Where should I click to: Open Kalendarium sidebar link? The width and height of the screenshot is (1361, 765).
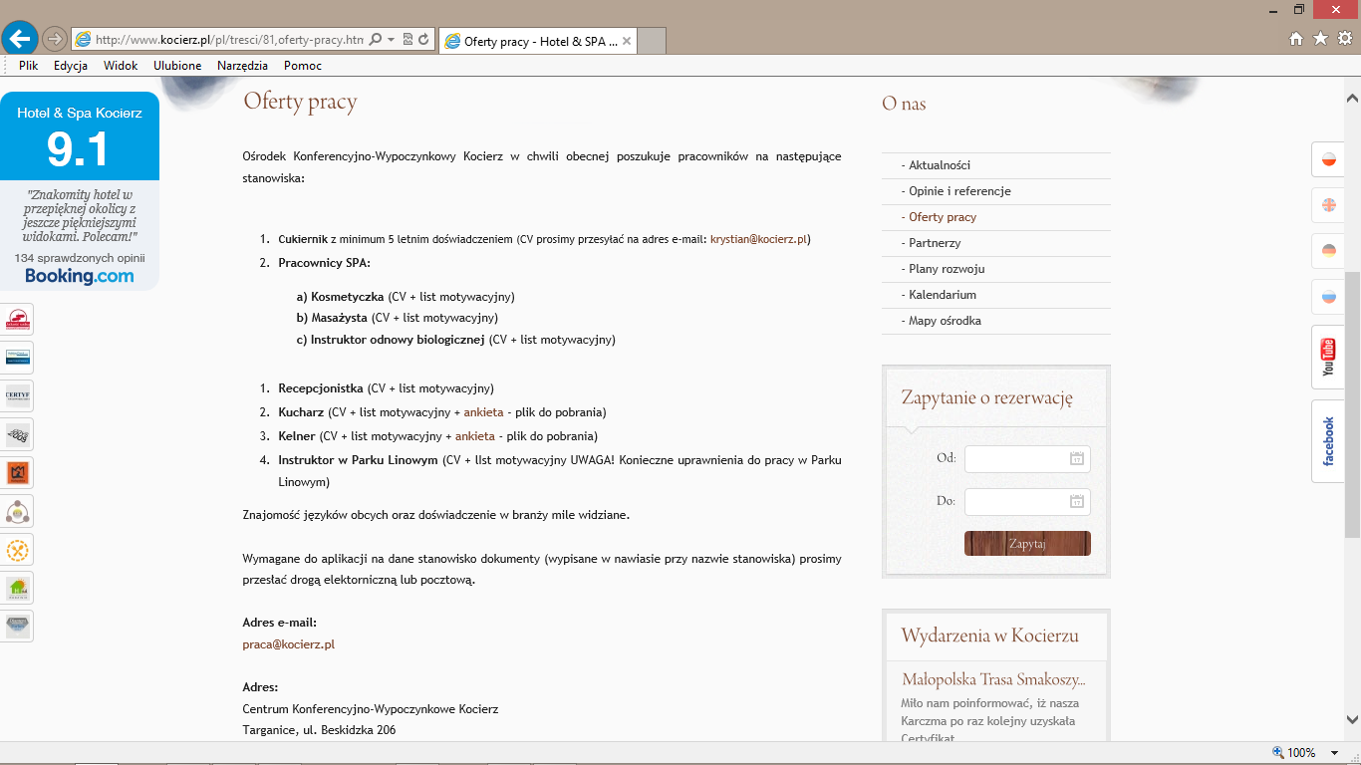pos(943,295)
